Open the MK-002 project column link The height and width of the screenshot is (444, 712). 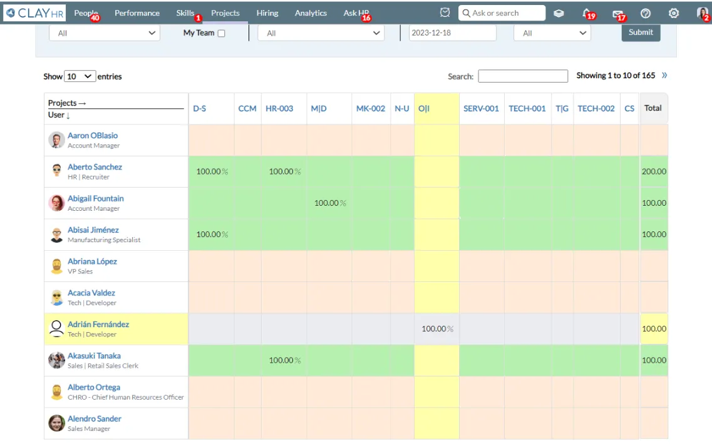click(x=371, y=108)
